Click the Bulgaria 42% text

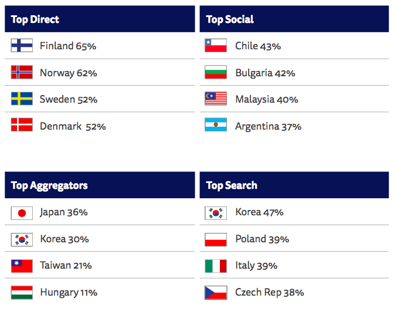click(265, 73)
